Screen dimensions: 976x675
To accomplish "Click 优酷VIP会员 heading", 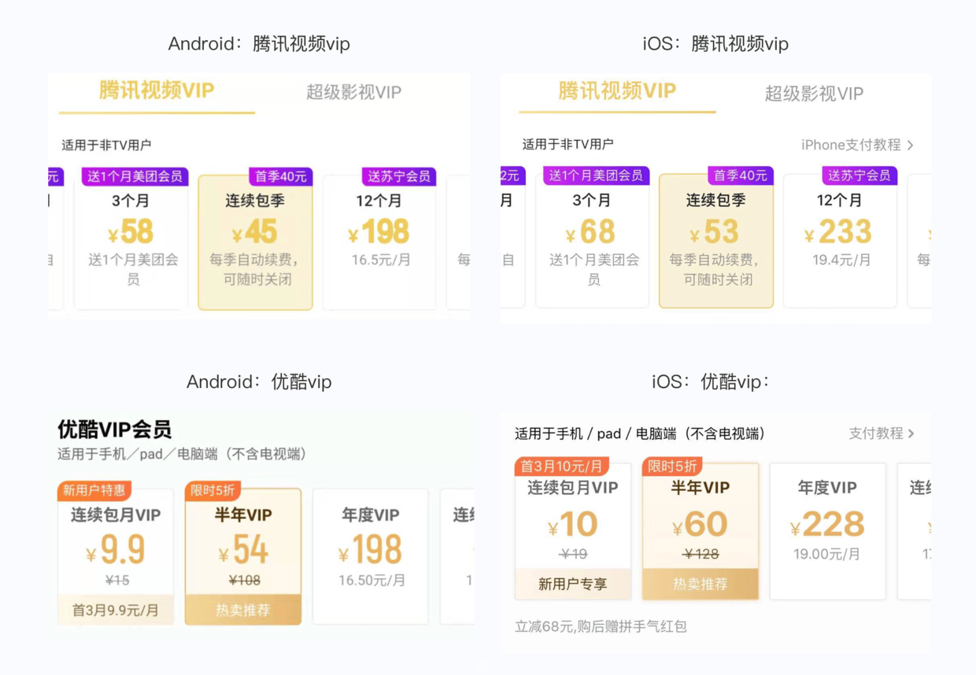I will point(114,430).
